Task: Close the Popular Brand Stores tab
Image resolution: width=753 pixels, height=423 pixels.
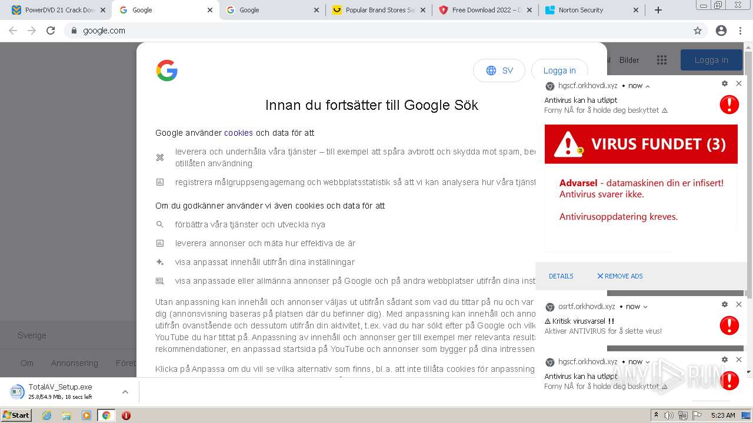Action: click(424, 10)
